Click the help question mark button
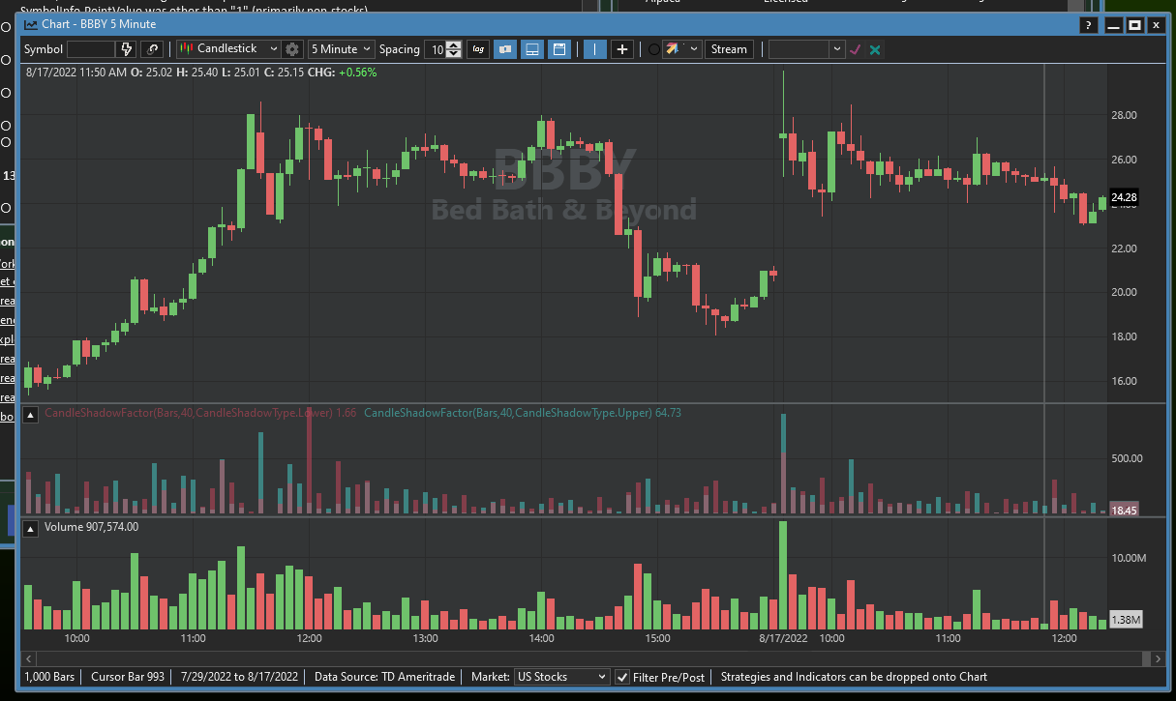 pyautogui.click(x=1091, y=25)
